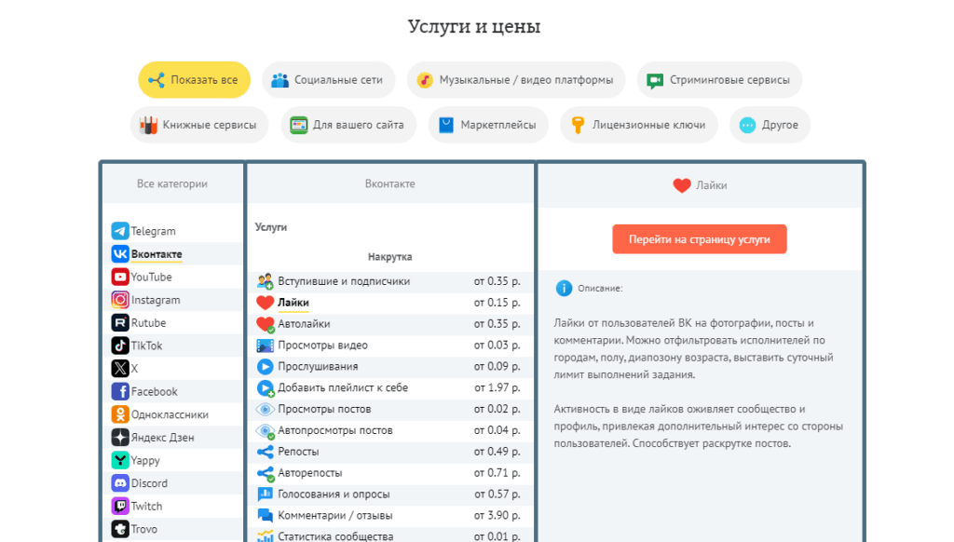Select the Вступившие и подписчики service

point(390,281)
